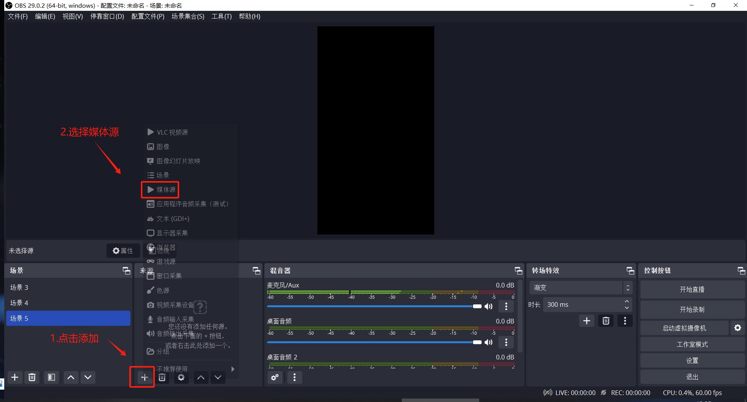This screenshot has height=402, width=747.
Task: Click the add scene plus icon
Action: click(x=15, y=377)
